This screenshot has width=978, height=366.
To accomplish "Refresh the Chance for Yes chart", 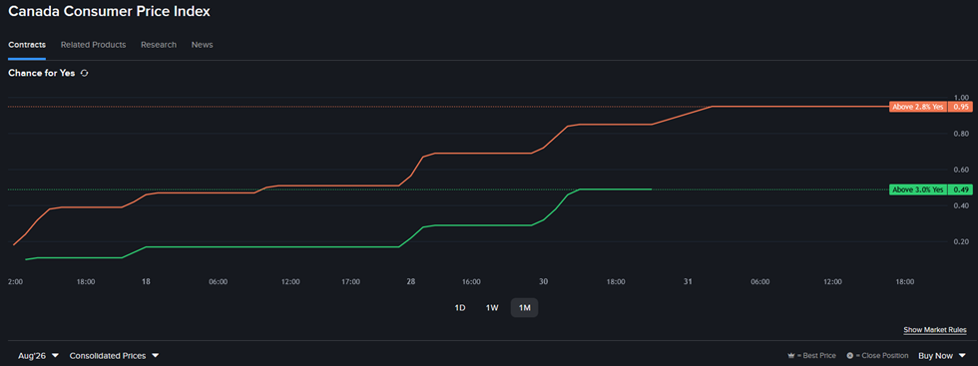I will (x=84, y=73).
